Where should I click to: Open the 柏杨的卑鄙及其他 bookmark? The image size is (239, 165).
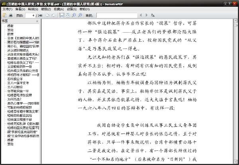coord(20,116)
